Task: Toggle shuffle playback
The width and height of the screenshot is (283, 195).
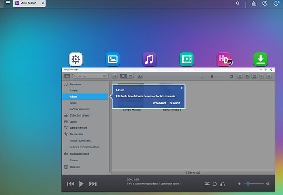Action: pos(207,184)
